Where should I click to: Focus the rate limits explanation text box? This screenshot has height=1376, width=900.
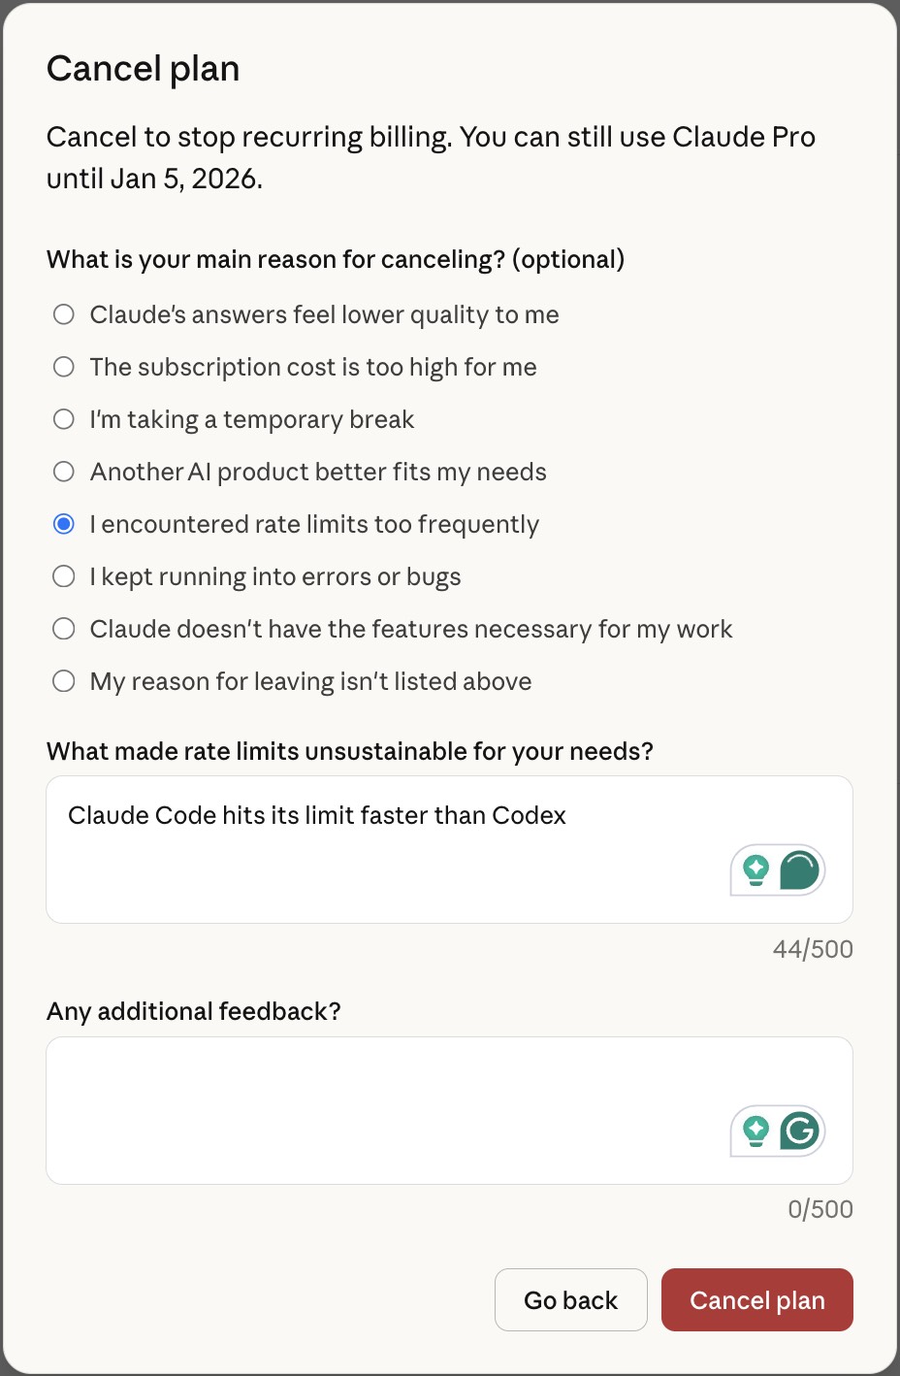click(x=388, y=873)
